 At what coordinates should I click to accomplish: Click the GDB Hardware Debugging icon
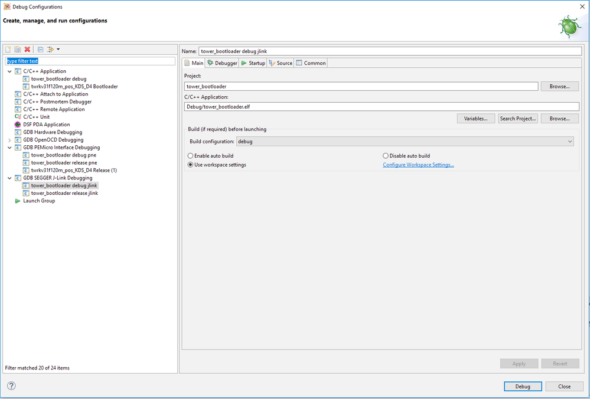click(x=18, y=132)
